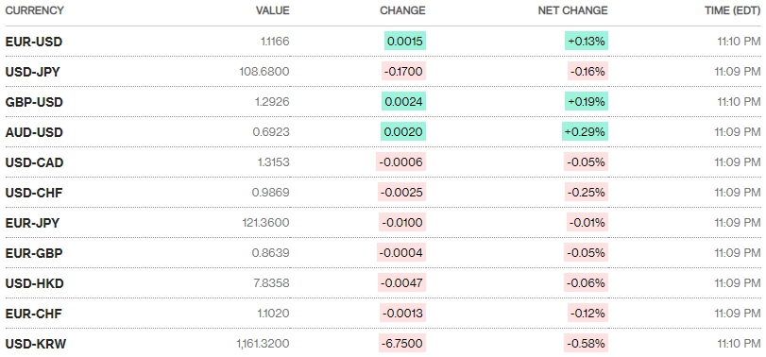Click the -0.12% net change cell
This screenshot has width=766, height=357.
click(x=587, y=314)
